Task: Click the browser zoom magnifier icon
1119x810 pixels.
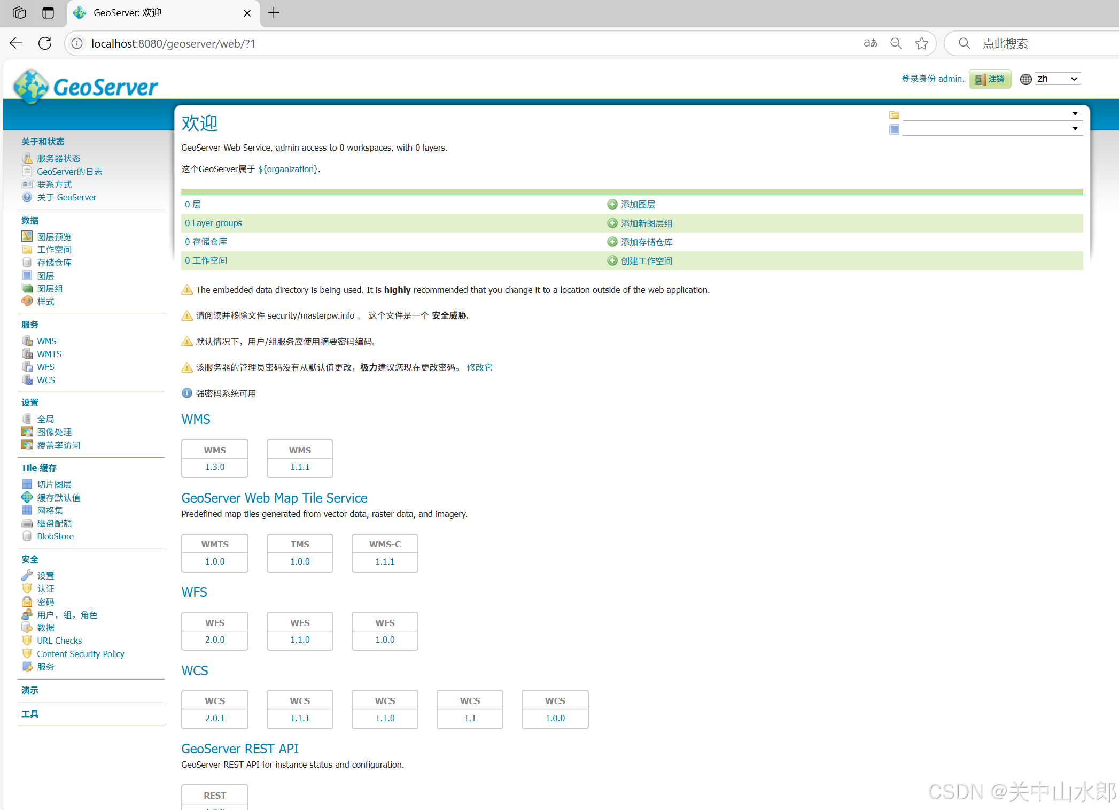Action: click(896, 43)
